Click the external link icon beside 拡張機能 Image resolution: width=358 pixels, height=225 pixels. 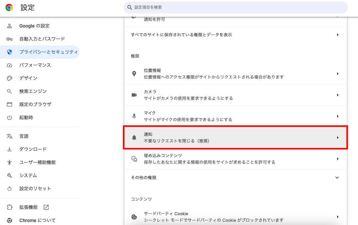46,207
